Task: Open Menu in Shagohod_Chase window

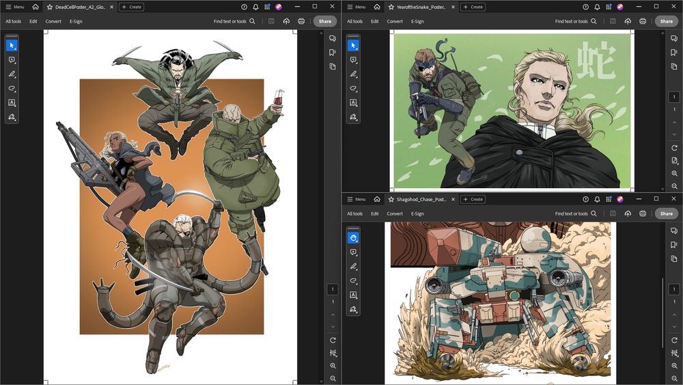Action: pyautogui.click(x=357, y=199)
